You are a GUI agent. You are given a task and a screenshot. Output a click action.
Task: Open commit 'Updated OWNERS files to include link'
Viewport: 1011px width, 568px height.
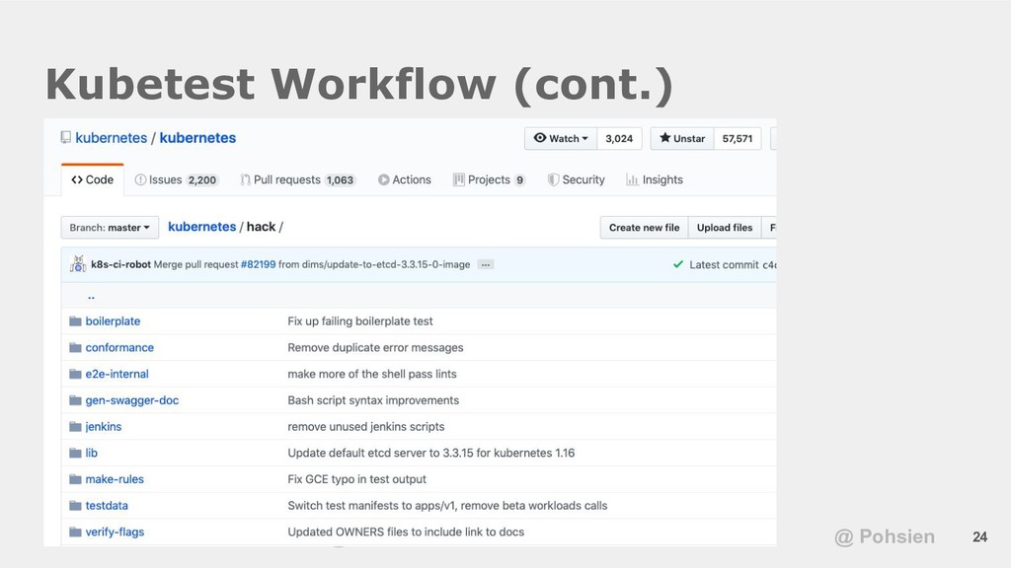tap(406, 532)
